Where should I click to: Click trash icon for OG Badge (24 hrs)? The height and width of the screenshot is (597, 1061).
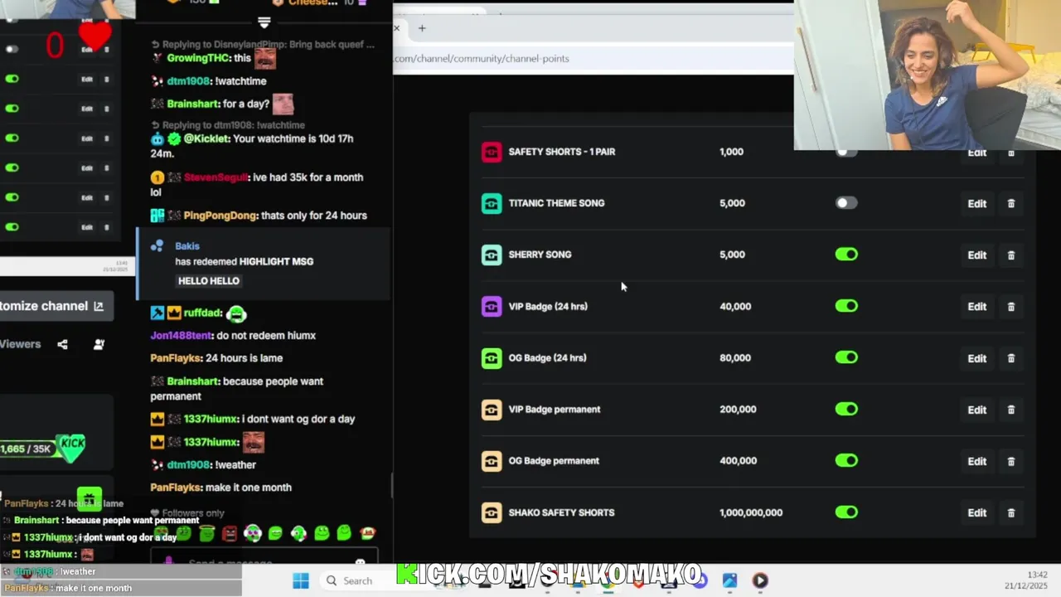click(1011, 358)
